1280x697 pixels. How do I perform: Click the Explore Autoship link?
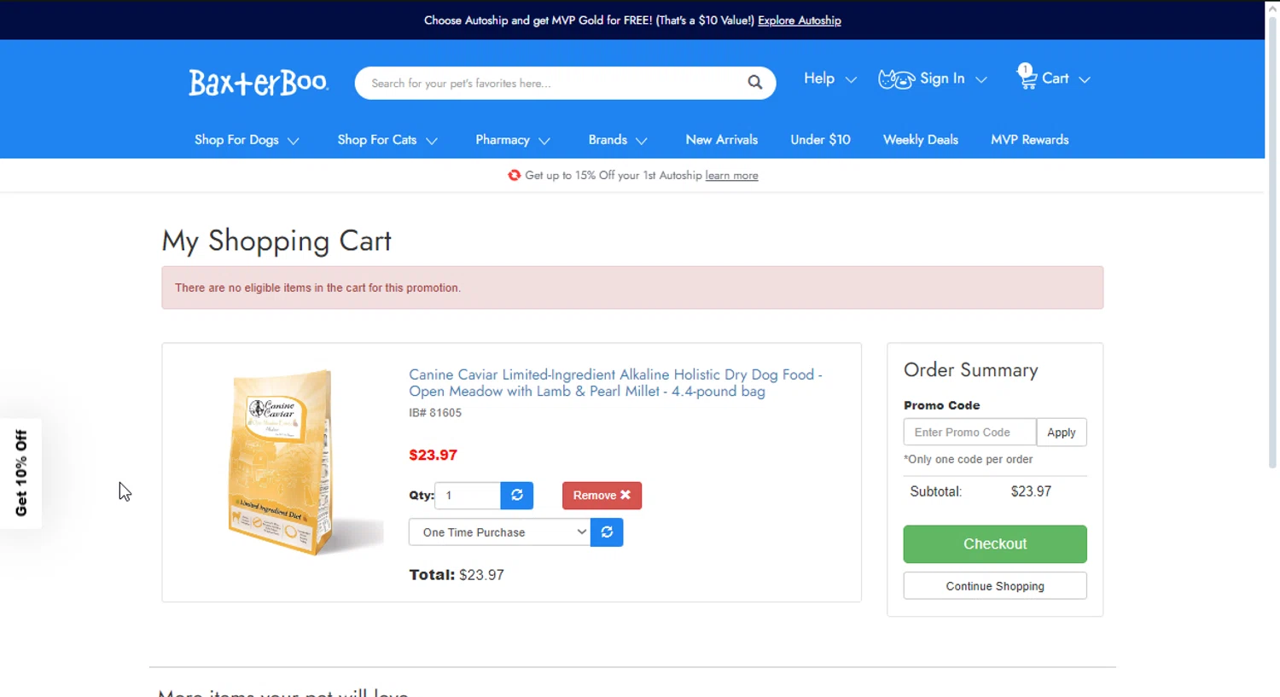pyautogui.click(x=799, y=20)
